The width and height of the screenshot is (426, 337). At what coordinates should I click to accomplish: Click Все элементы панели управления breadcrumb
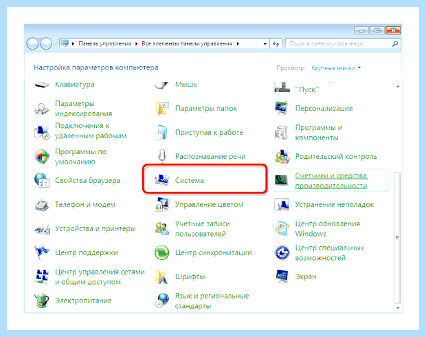[187, 44]
